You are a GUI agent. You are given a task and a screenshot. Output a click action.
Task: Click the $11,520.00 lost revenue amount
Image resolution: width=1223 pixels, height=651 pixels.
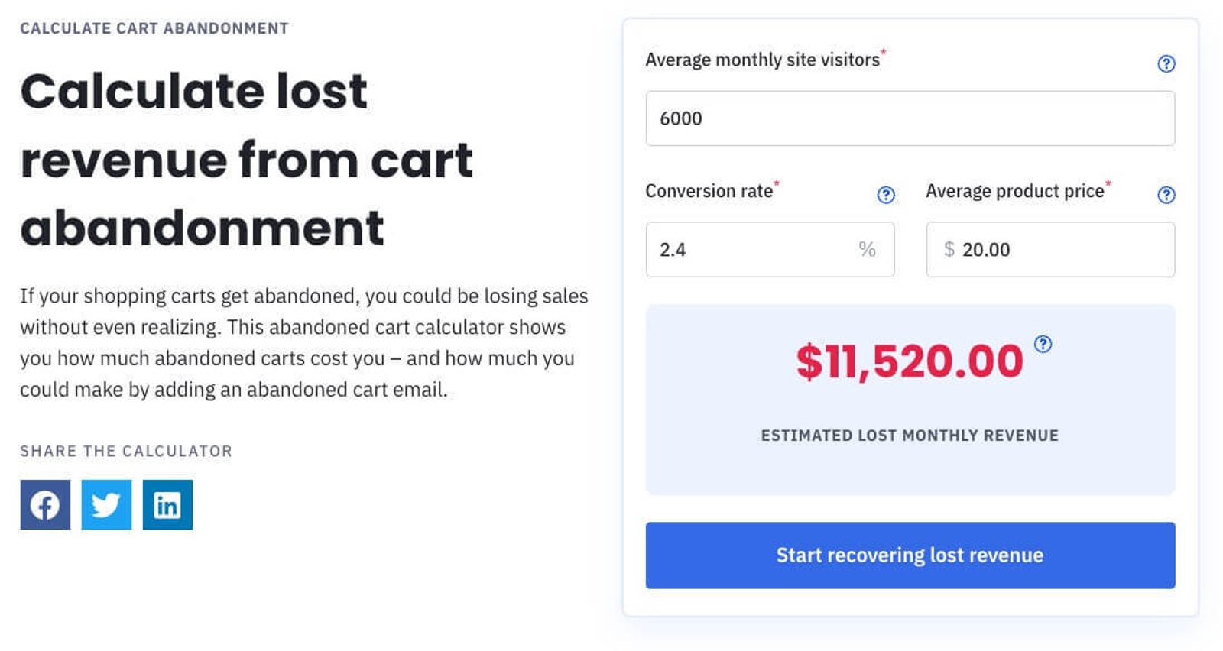pos(909,361)
